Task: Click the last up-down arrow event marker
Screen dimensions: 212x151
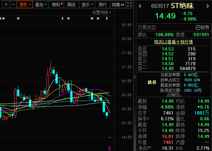Action: (x=107, y=18)
